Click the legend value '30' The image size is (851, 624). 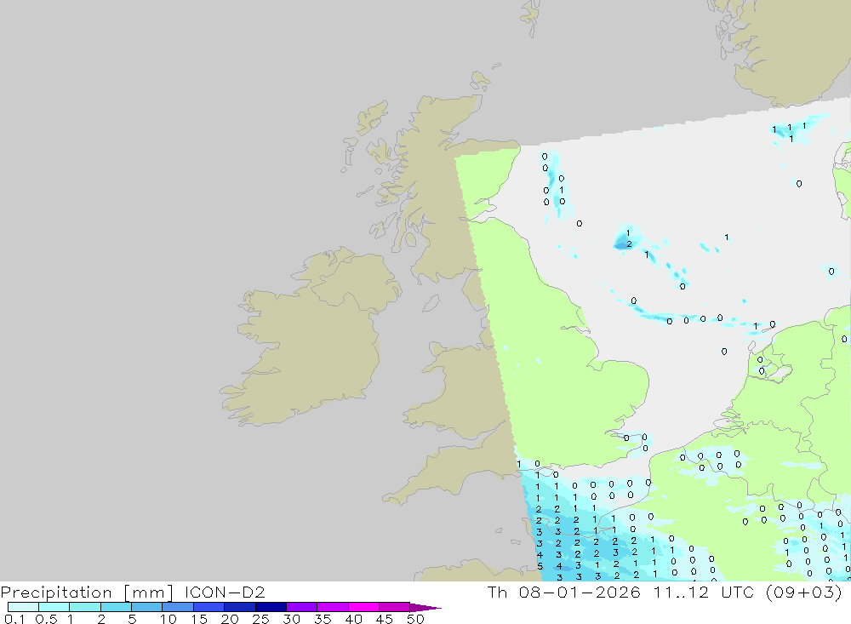(x=292, y=619)
